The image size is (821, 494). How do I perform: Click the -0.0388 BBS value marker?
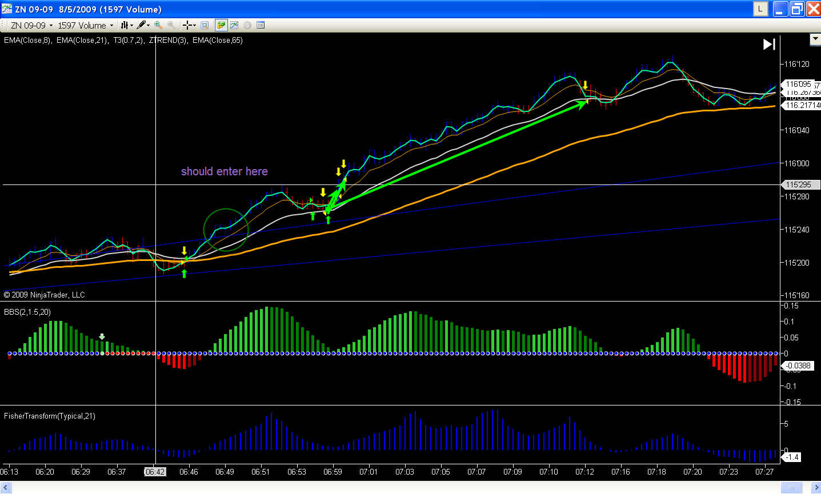click(x=798, y=366)
